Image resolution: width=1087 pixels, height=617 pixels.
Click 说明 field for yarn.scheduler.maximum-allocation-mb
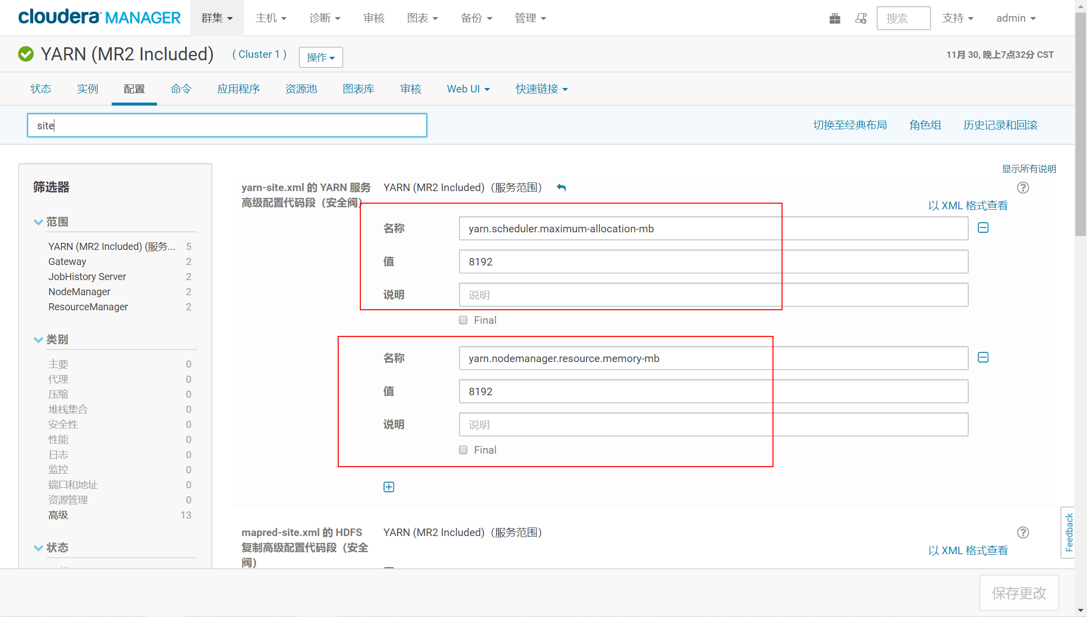coord(713,295)
